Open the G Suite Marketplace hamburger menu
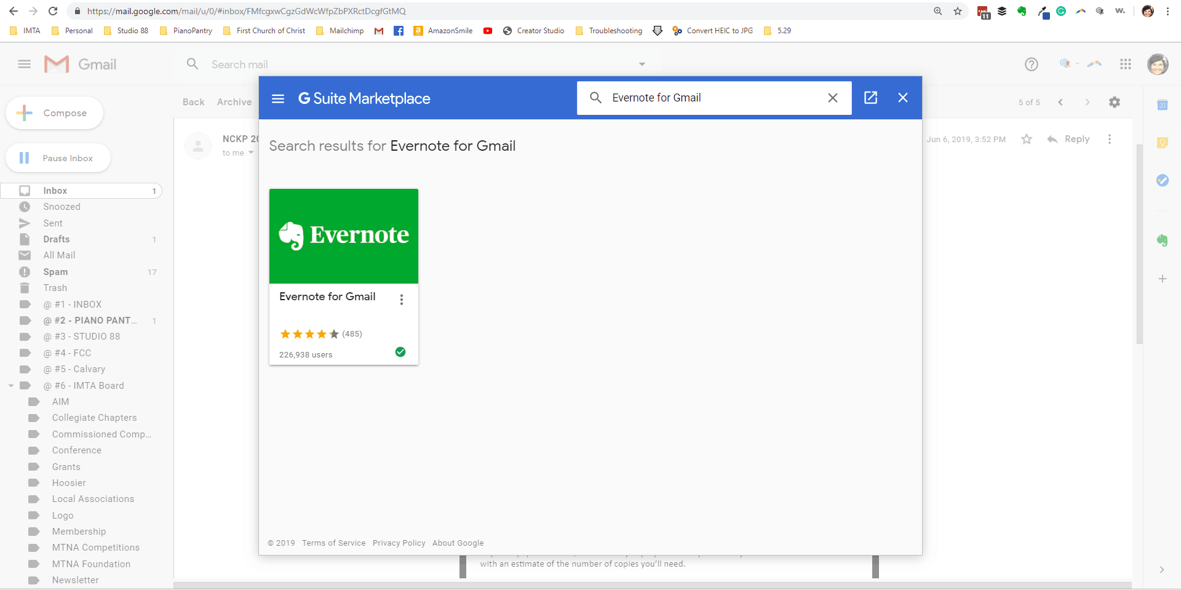The height and width of the screenshot is (590, 1181). 278,98
